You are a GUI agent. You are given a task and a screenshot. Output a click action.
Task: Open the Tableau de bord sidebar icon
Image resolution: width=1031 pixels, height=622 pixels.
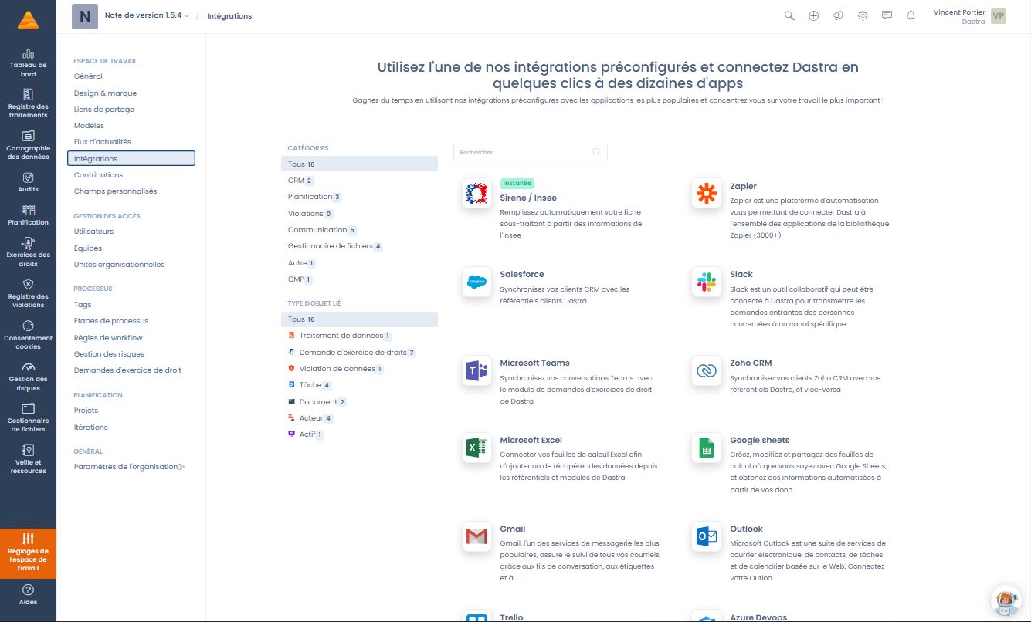(x=28, y=63)
